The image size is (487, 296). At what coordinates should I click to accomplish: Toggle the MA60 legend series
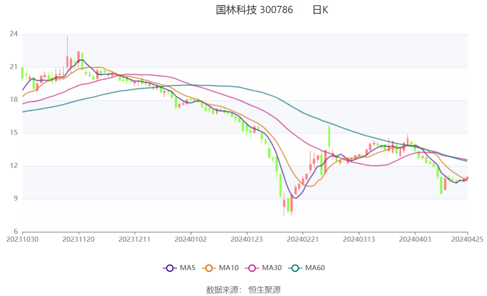[307, 268]
